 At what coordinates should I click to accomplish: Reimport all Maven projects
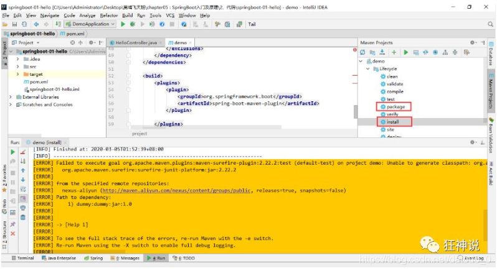tap(362, 52)
